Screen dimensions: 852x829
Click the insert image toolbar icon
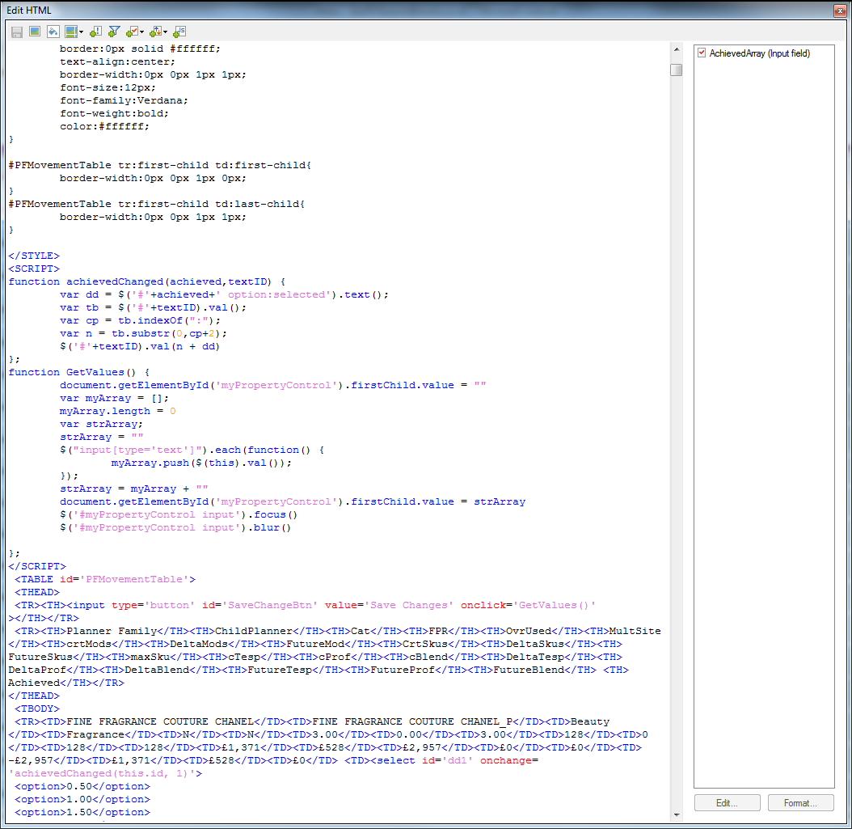tap(35, 32)
